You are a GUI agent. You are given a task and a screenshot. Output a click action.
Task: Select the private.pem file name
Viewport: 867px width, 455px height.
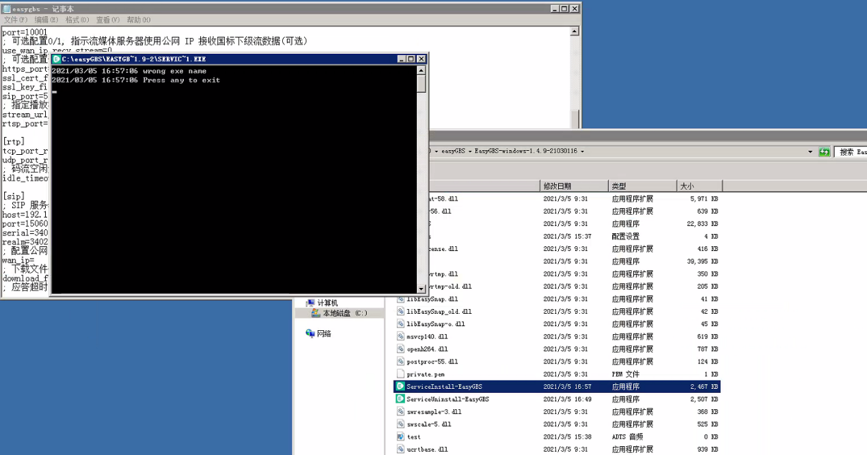(x=426, y=375)
